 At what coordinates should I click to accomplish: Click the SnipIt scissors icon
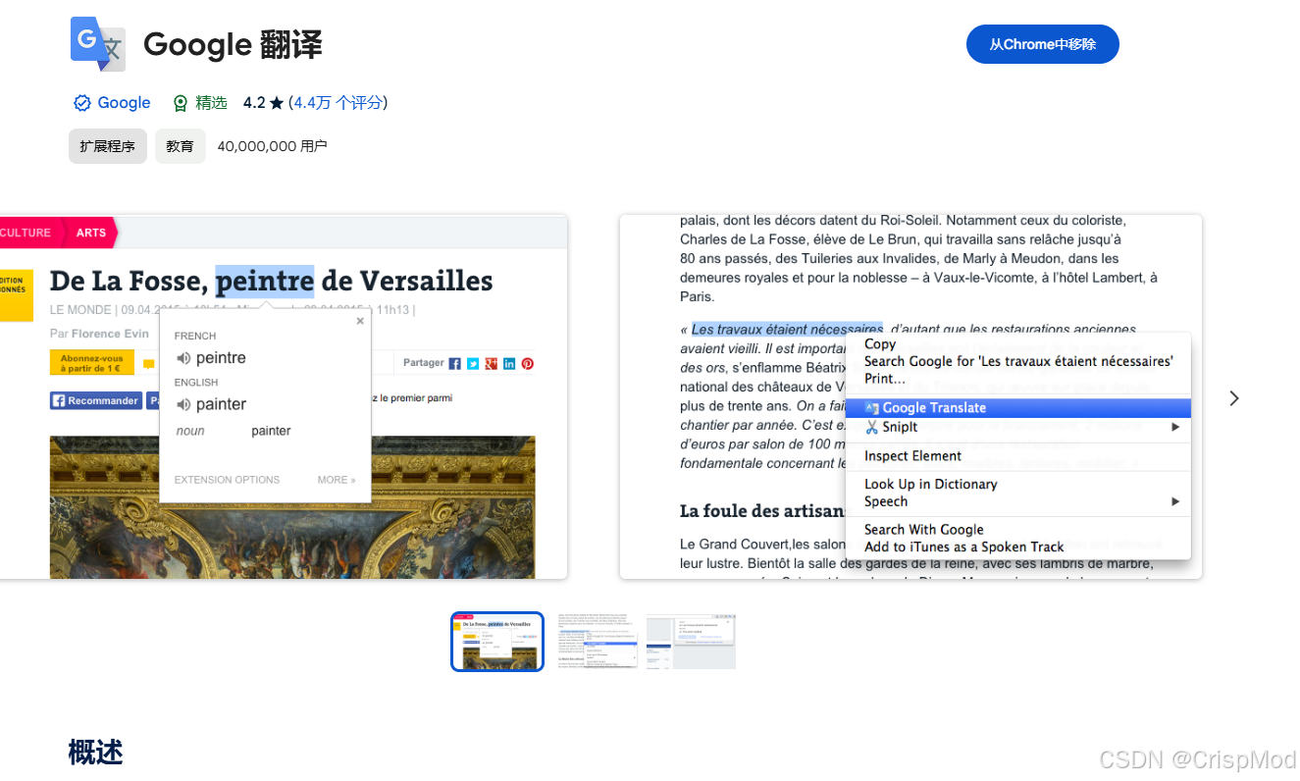tap(872, 427)
